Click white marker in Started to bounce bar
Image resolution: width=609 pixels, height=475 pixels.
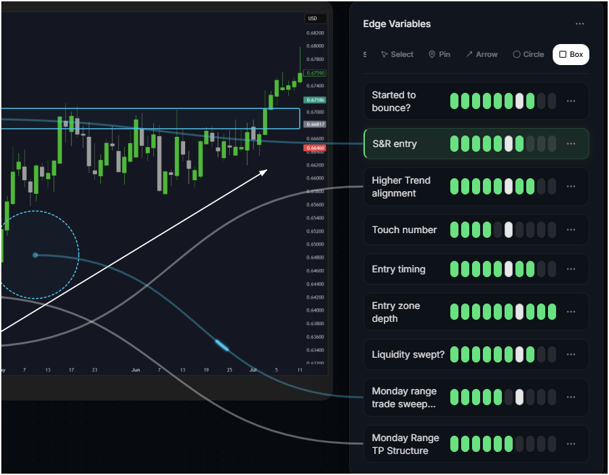pyautogui.click(x=519, y=101)
